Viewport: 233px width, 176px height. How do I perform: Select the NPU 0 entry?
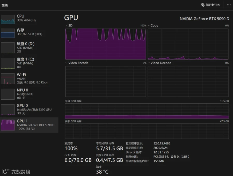pos(29,94)
